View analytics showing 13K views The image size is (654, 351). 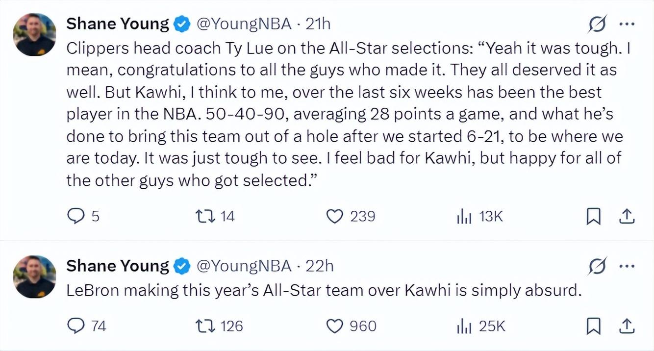[x=464, y=216]
